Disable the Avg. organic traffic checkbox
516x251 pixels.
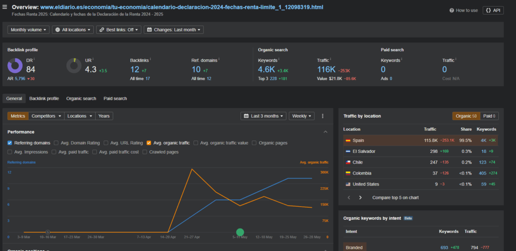pos(149,143)
